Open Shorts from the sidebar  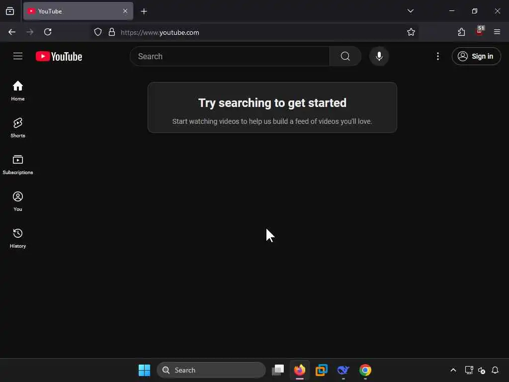18,128
